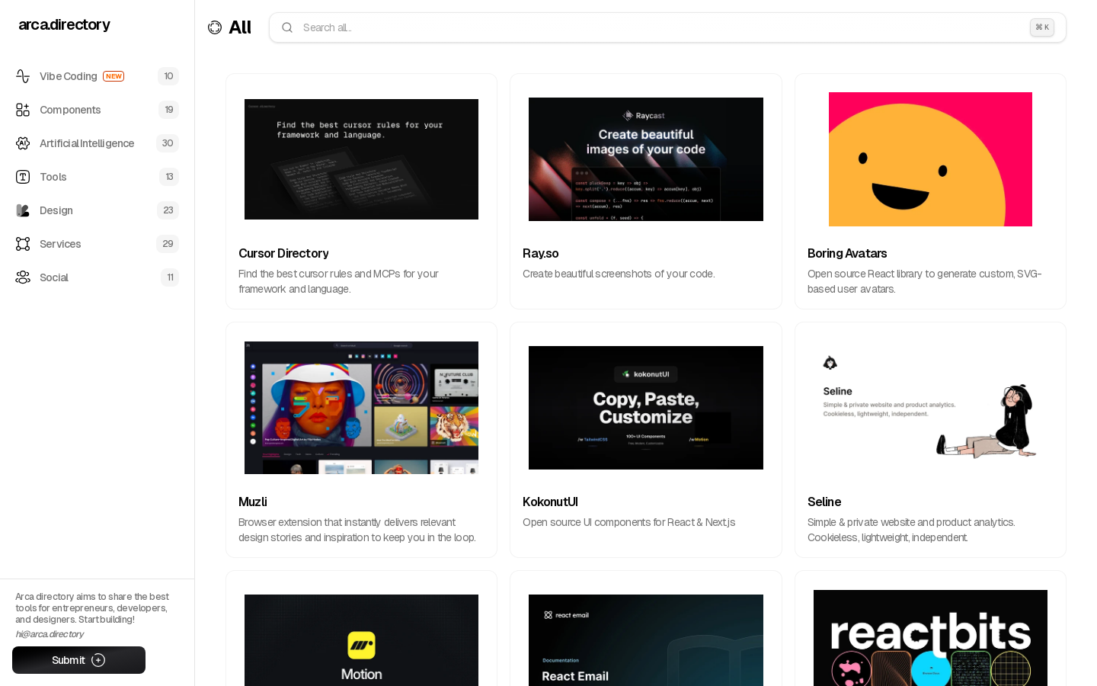
Task: Click the Seline card title
Action: pos(824,502)
